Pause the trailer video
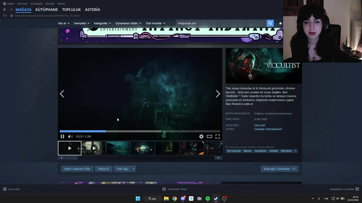The width and height of the screenshot is (362, 203). click(x=63, y=136)
